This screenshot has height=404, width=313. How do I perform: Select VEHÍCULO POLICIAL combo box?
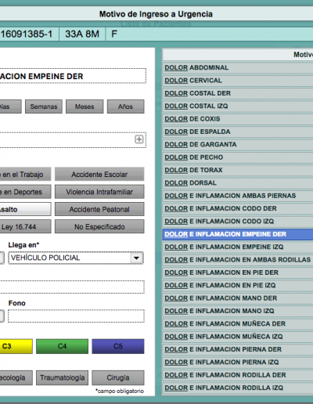coord(76,258)
